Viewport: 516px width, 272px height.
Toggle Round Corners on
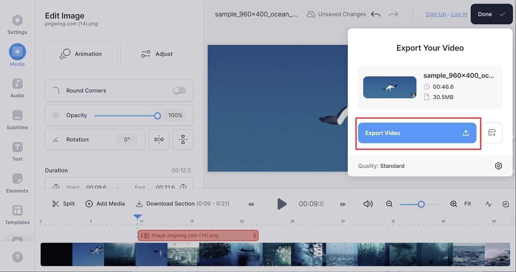179,90
